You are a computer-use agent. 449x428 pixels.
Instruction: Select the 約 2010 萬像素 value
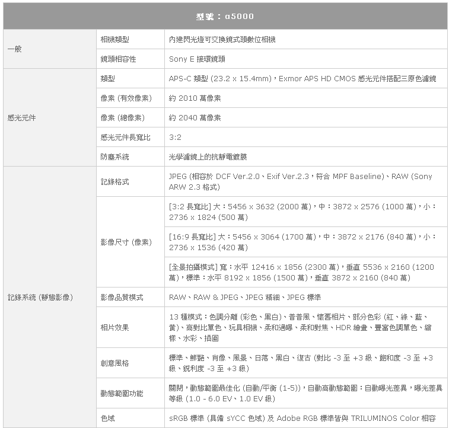(195, 98)
